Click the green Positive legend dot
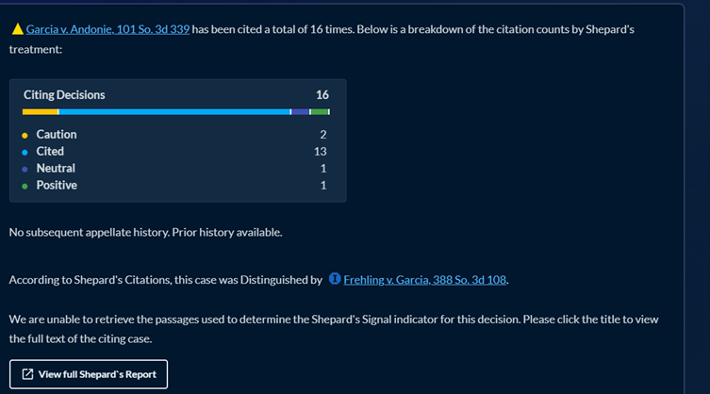 pyautogui.click(x=25, y=186)
